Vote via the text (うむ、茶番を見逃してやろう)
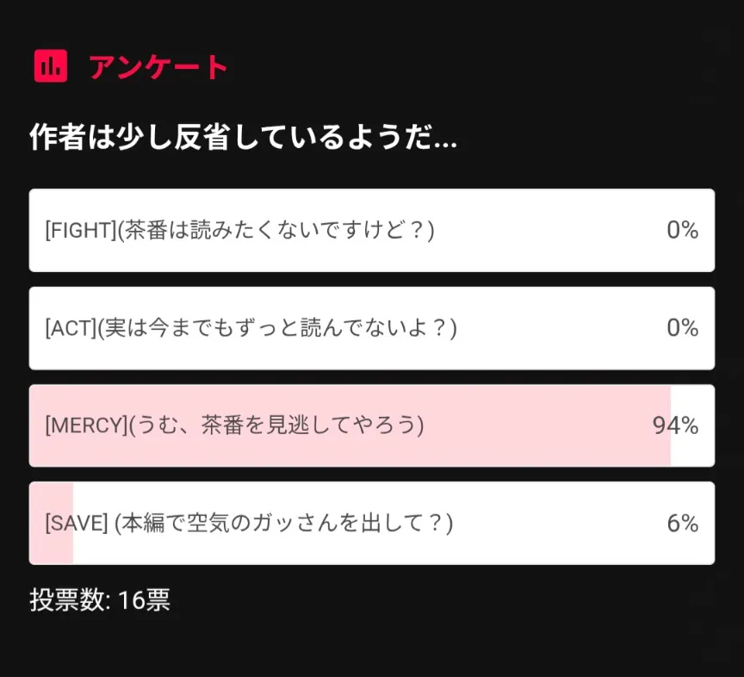The image size is (744, 677). pos(276,425)
